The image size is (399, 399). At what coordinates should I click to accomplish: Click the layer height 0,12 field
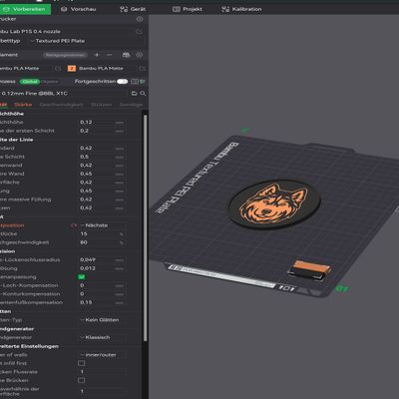[x=102, y=122]
